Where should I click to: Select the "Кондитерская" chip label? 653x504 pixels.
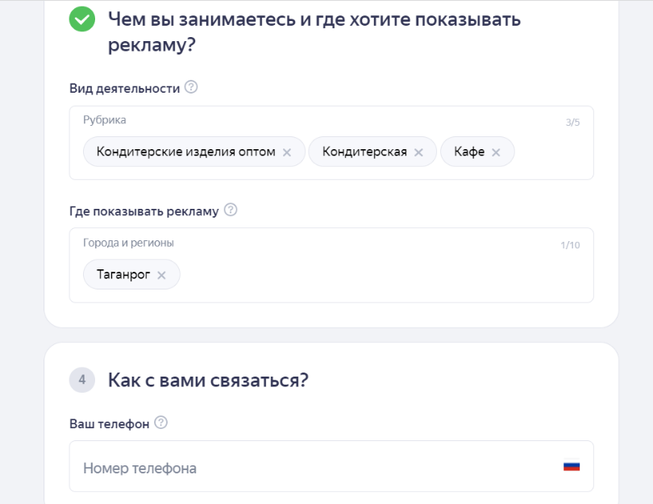tap(364, 152)
